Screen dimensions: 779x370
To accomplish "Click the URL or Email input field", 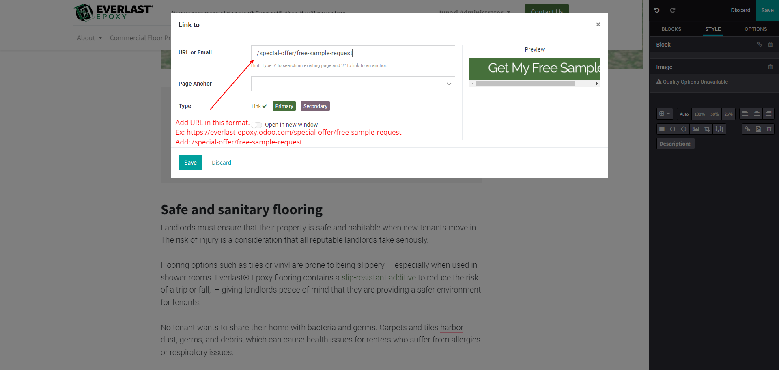I will [x=353, y=53].
